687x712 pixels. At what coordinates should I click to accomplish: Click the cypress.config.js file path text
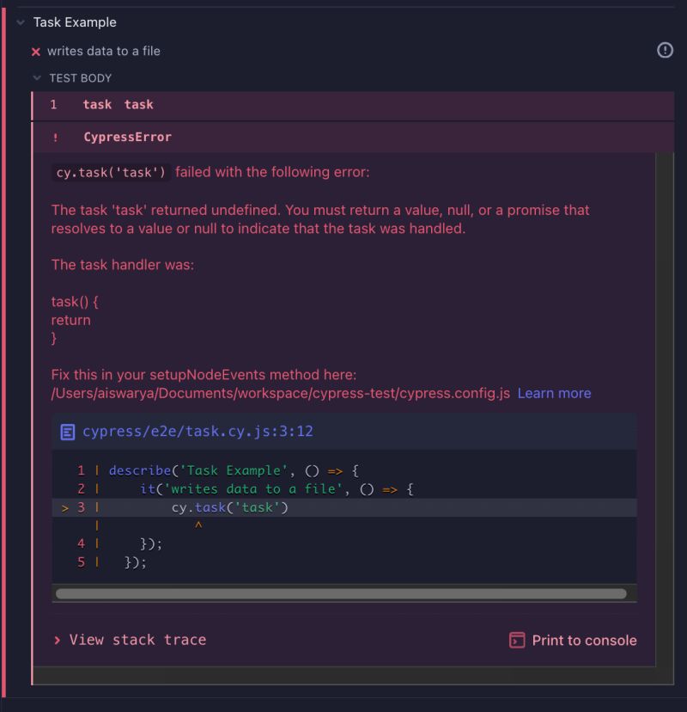(x=281, y=393)
